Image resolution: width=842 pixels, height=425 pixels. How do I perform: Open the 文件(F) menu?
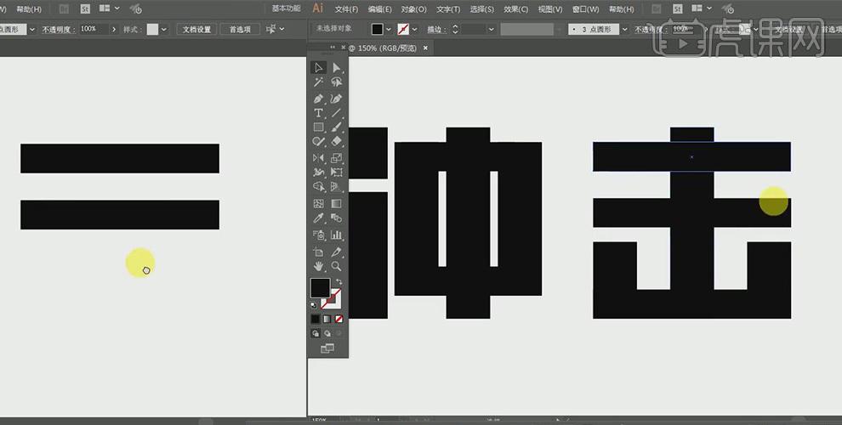[x=346, y=9]
